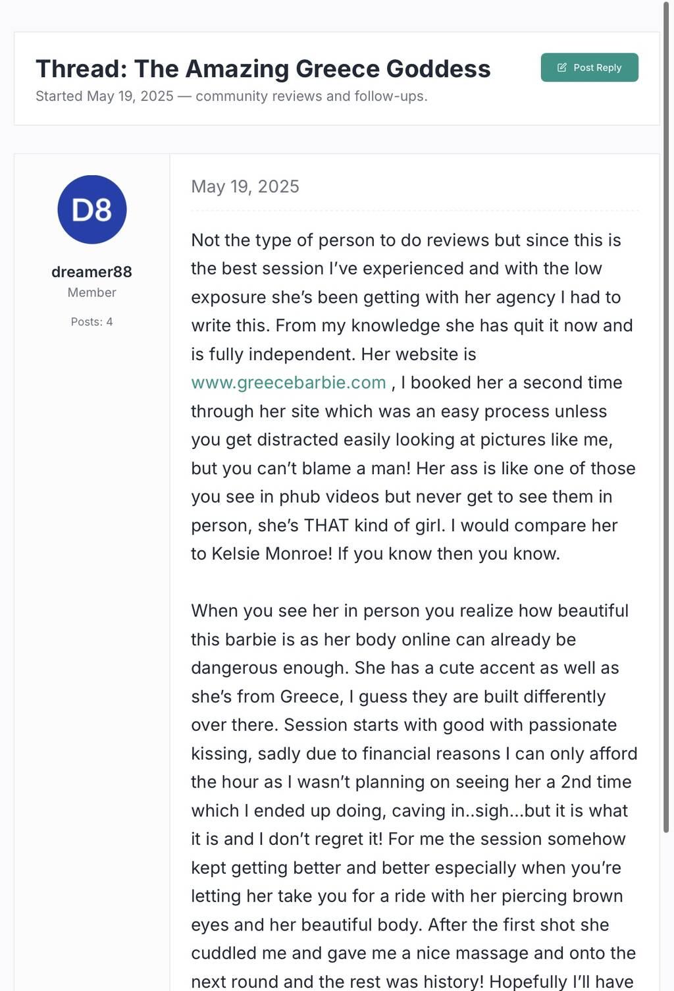Click the pencil icon in Post Reply
Image resolution: width=674 pixels, height=991 pixels.
pyautogui.click(x=562, y=68)
